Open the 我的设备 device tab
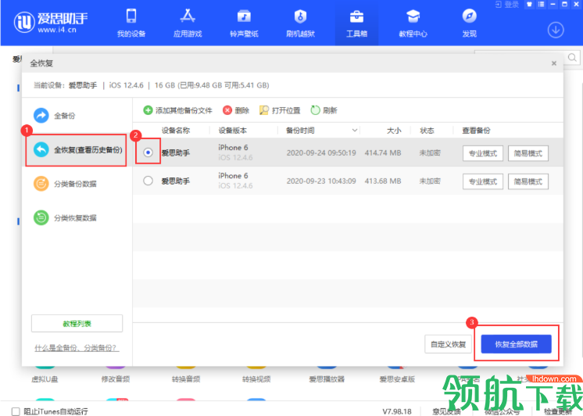Viewport: 583px width, 416px height. click(131, 23)
